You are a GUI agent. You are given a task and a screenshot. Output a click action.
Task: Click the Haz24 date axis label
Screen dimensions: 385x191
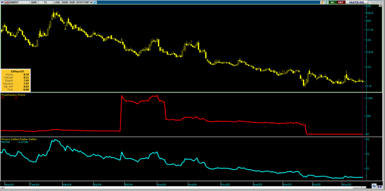pyautogui.click(x=9, y=184)
